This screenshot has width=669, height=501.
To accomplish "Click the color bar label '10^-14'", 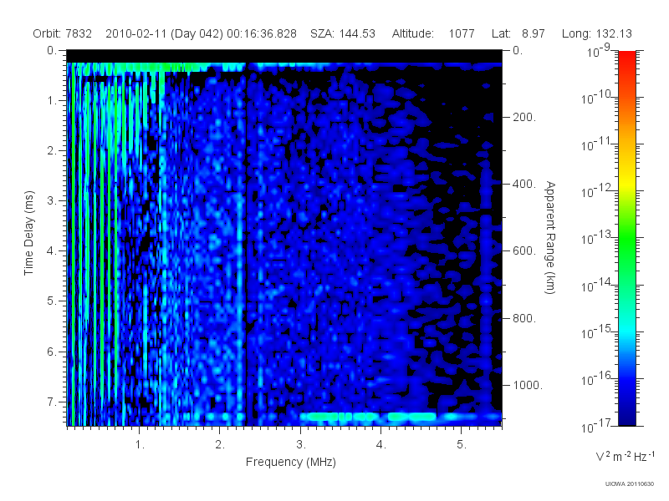I will coord(597,285).
